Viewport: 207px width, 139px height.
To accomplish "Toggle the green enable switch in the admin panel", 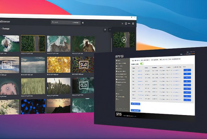I will (x=142, y=64).
